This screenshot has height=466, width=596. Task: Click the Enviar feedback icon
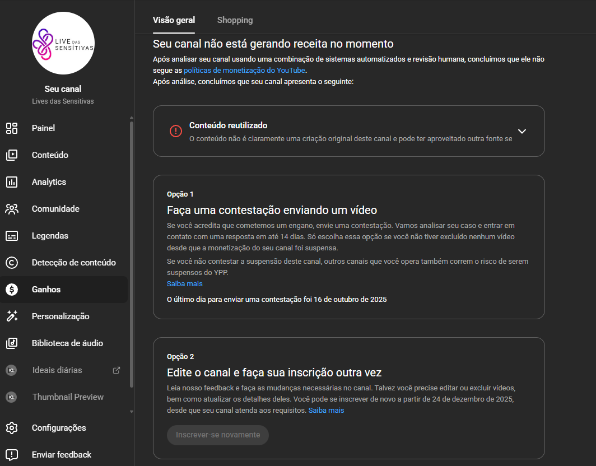tap(12, 455)
